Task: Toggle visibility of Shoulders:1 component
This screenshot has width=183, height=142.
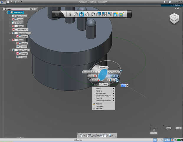Action: 14,29
